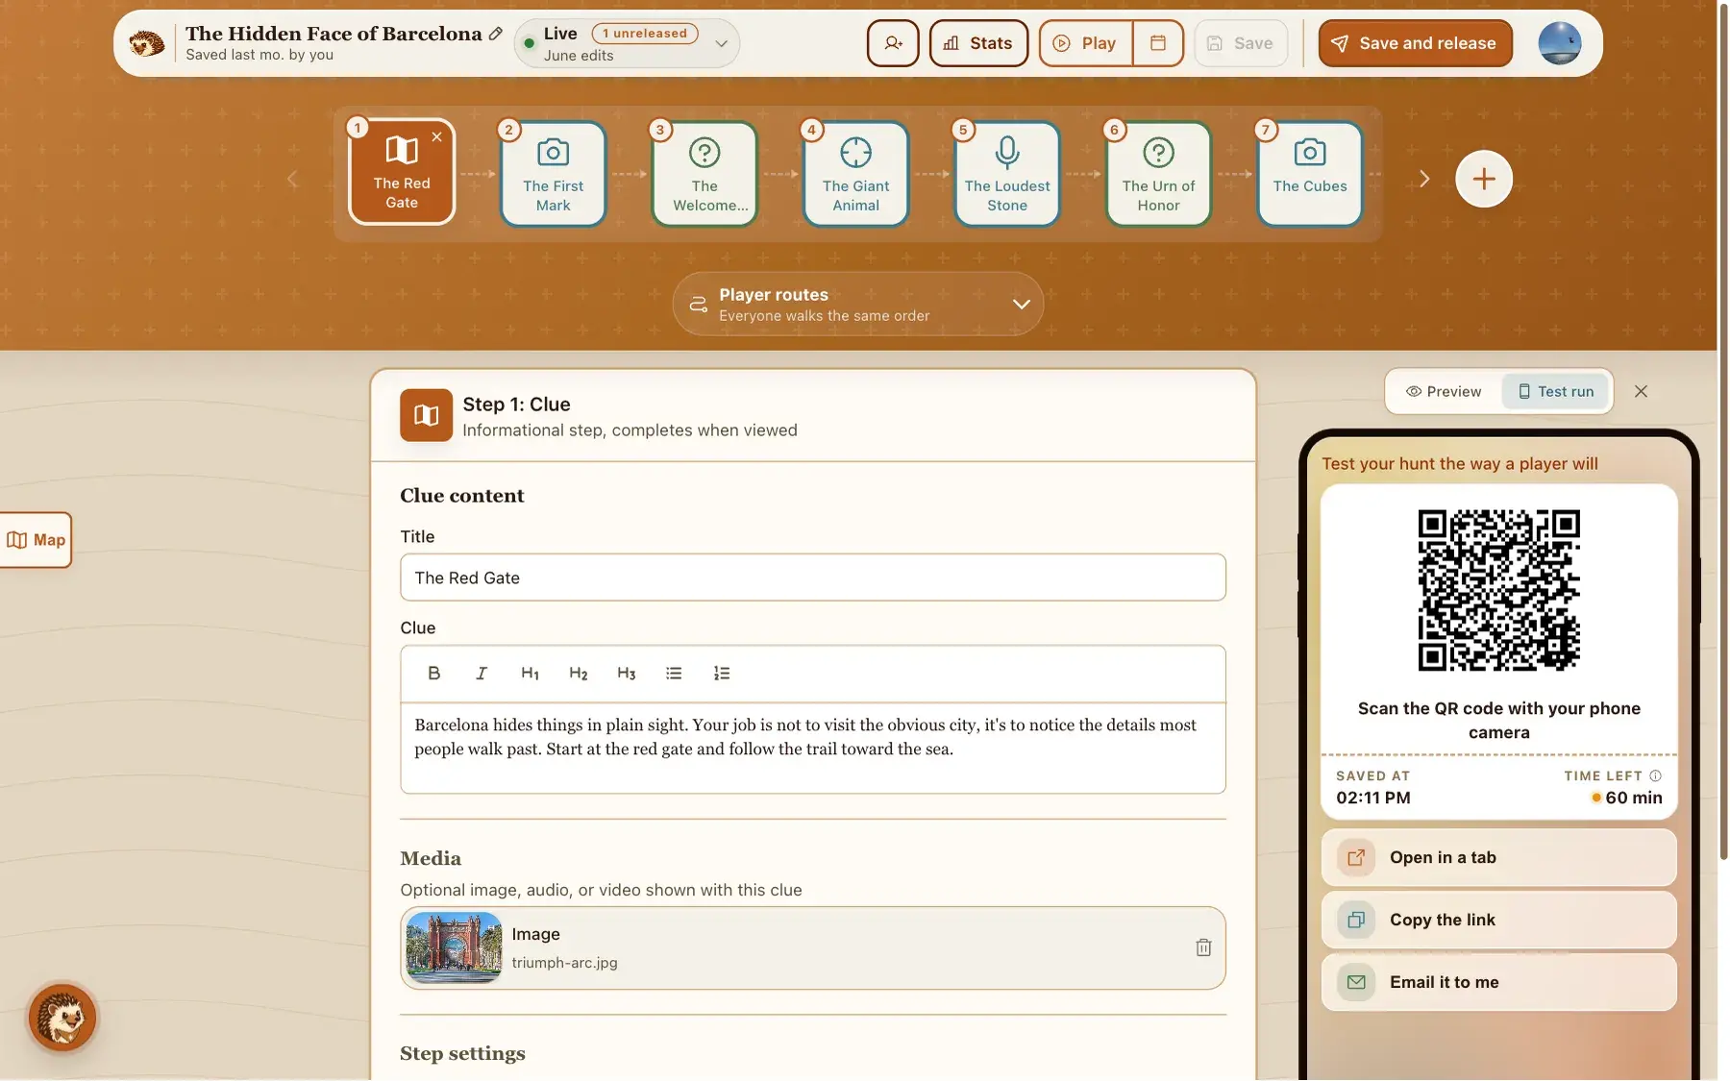
Task: Click into the clue text body area
Action: 813,748
